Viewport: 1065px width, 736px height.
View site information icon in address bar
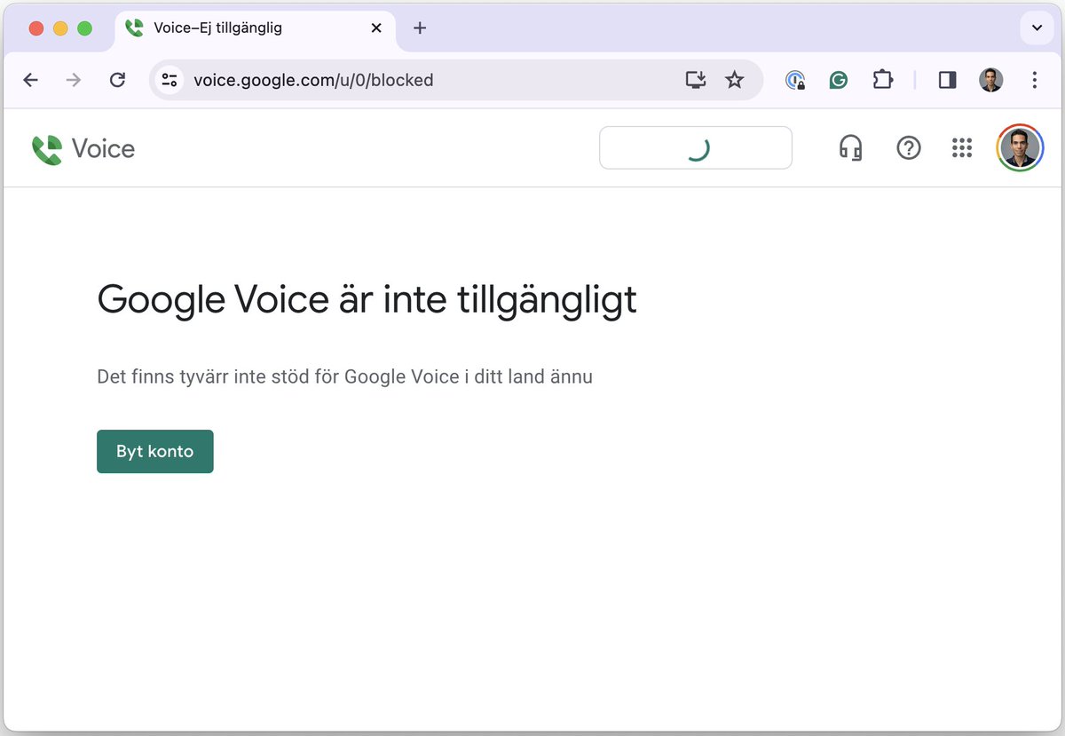(x=169, y=80)
